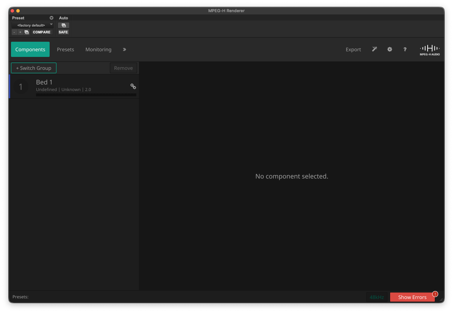Click the copy preset settings icon
The height and width of the screenshot is (313, 453).
click(x=27, y=32)
